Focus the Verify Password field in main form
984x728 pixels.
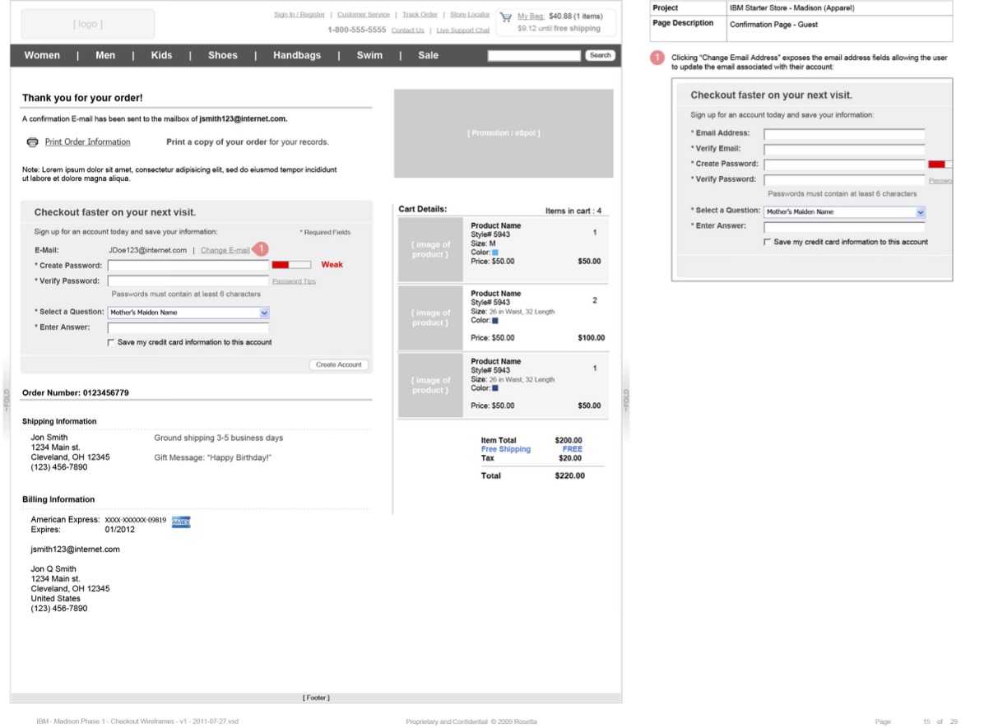pos(188,281)
